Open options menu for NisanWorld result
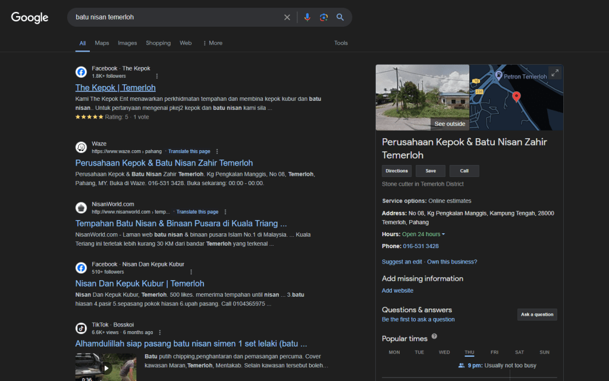The height and width of the screenshot is (381, 609). point(225,212)
